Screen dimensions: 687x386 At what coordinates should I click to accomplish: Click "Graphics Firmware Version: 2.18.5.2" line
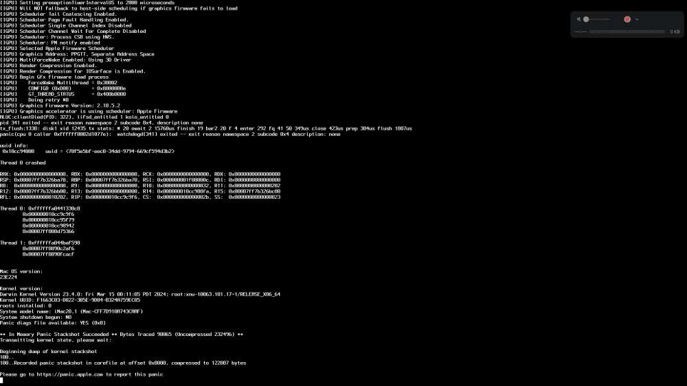[x=60, y=106]
